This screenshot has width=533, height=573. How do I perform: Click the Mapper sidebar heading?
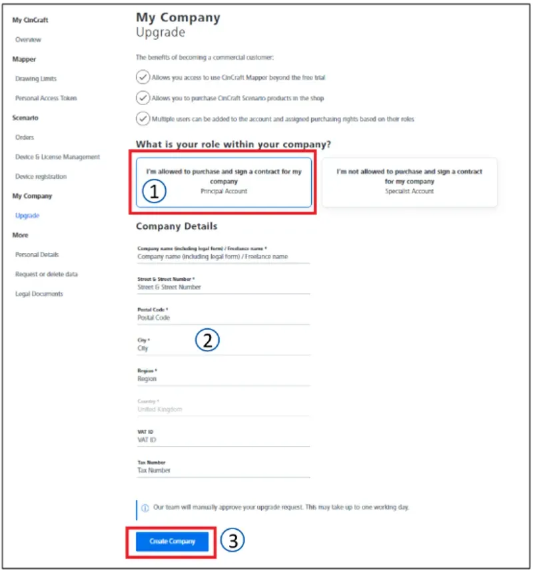click(24, 59)
